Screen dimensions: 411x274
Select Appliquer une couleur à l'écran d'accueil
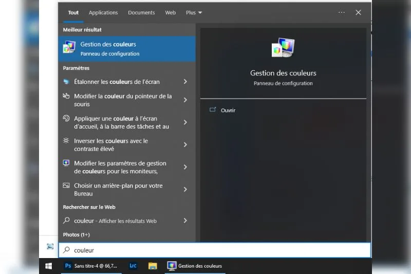[127, 122]
